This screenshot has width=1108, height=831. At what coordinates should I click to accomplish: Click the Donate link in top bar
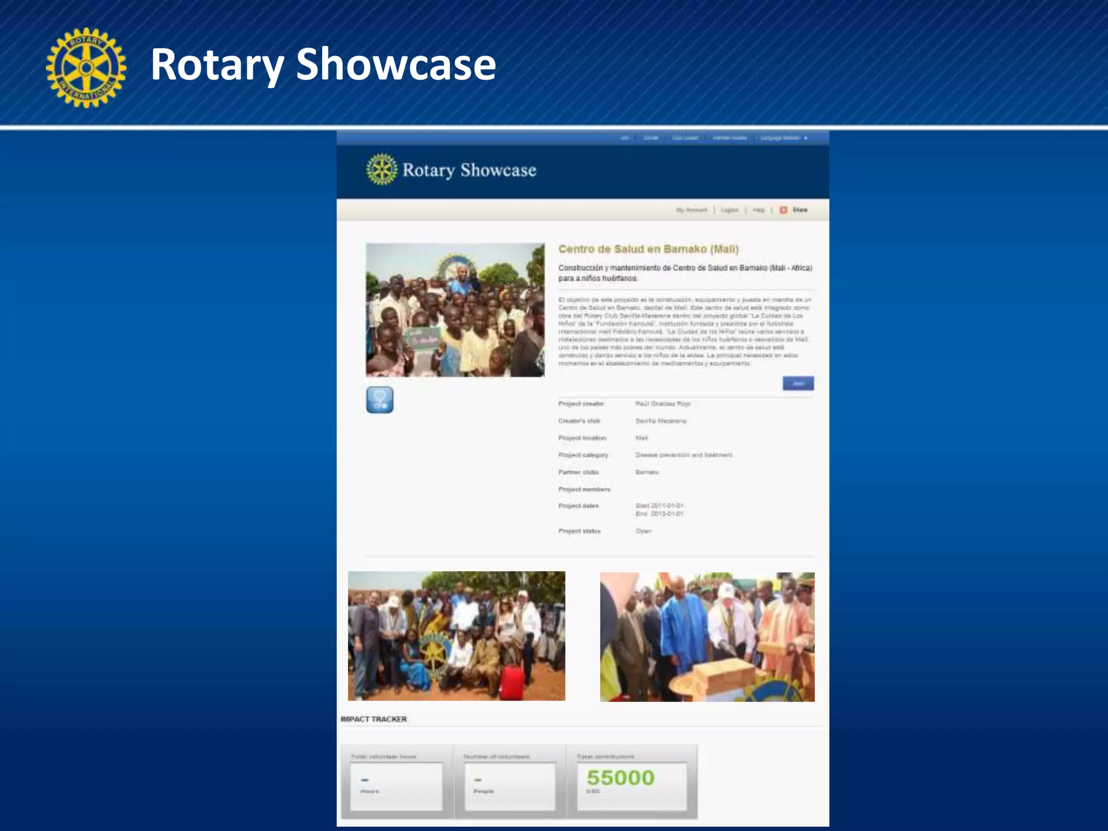651,138
